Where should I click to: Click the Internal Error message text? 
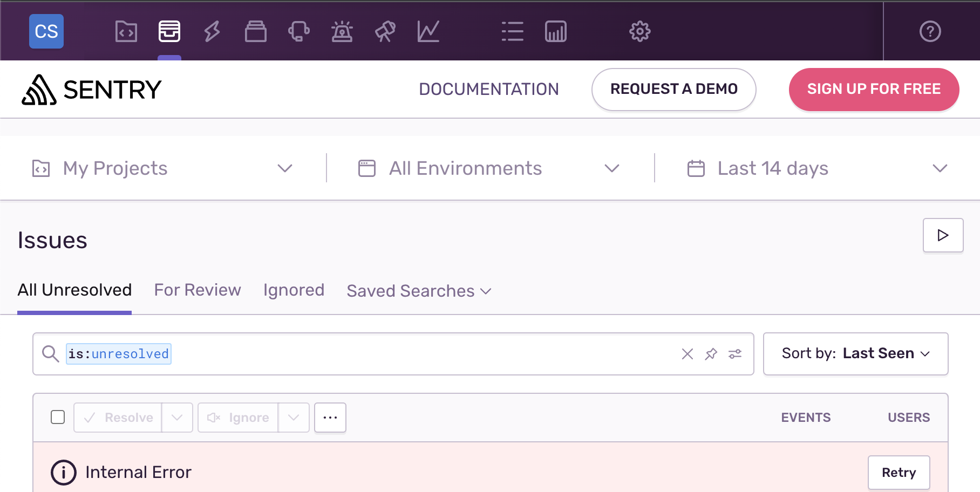pyautogui.click(x=138, y=473)
